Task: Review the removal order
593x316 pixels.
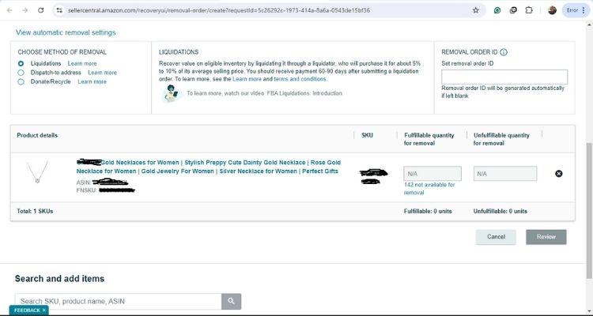Action: (x=546, y=237)
